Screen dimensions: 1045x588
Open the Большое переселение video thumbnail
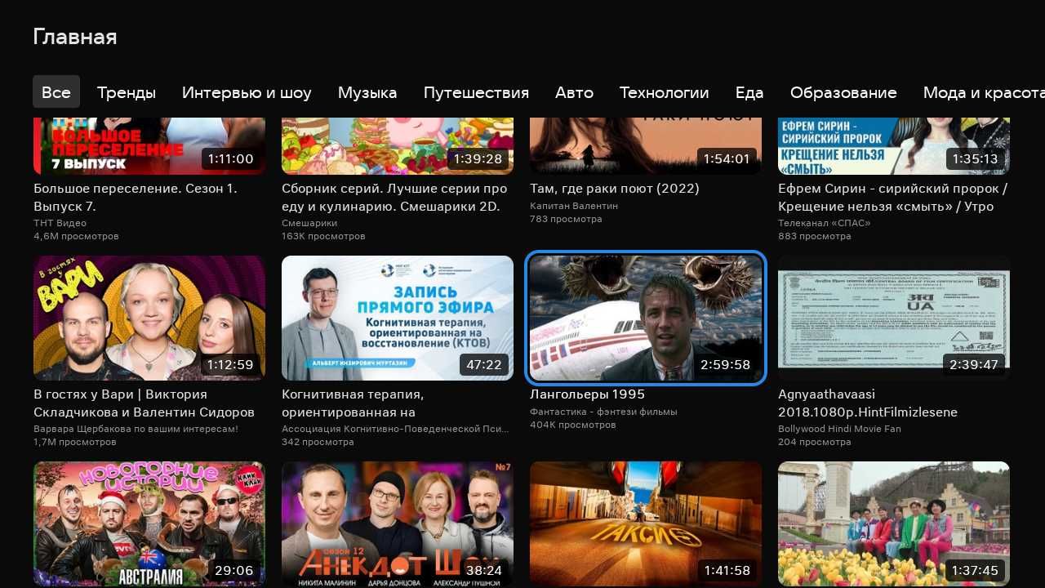[149, 146]
